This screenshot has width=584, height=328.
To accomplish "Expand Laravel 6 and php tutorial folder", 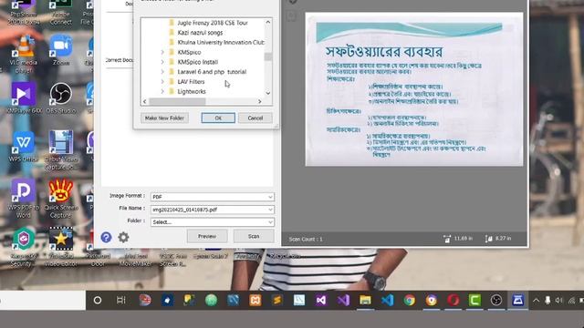I will click(162, 72).
